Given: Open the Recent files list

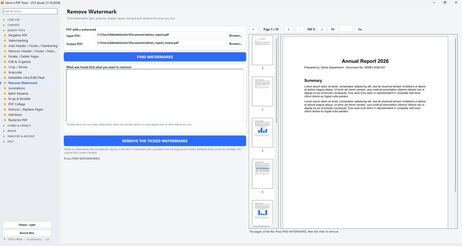Looking at the screenshot, I should tap(27, 233).
